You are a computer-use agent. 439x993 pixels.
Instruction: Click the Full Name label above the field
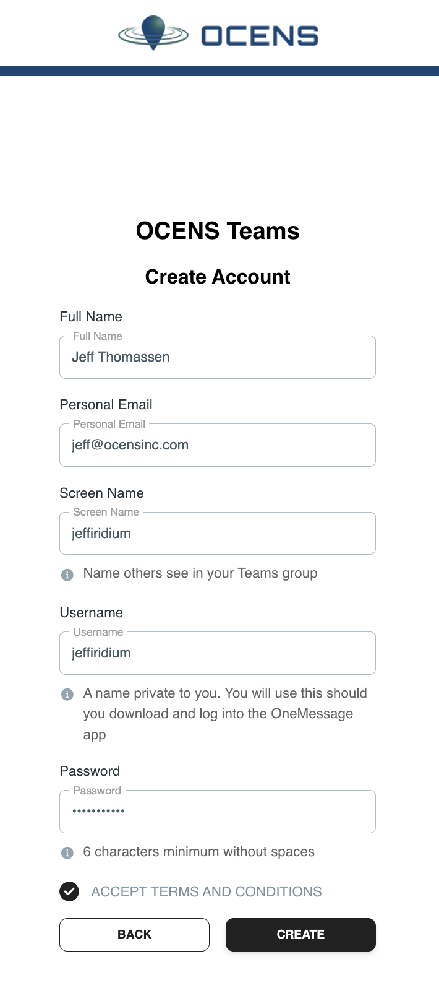pos(91,316)
